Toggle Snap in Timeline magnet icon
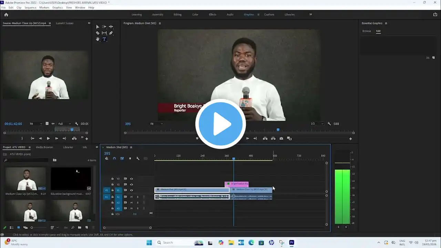 pyautogui.click(x=114, y=158)
